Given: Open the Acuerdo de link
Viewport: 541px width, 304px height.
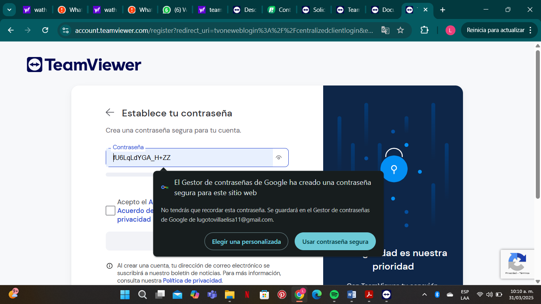Looking at the screenshot, I should point(135,211).
